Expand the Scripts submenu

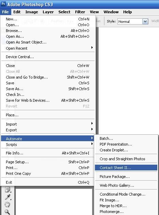(x=47, y=145)
